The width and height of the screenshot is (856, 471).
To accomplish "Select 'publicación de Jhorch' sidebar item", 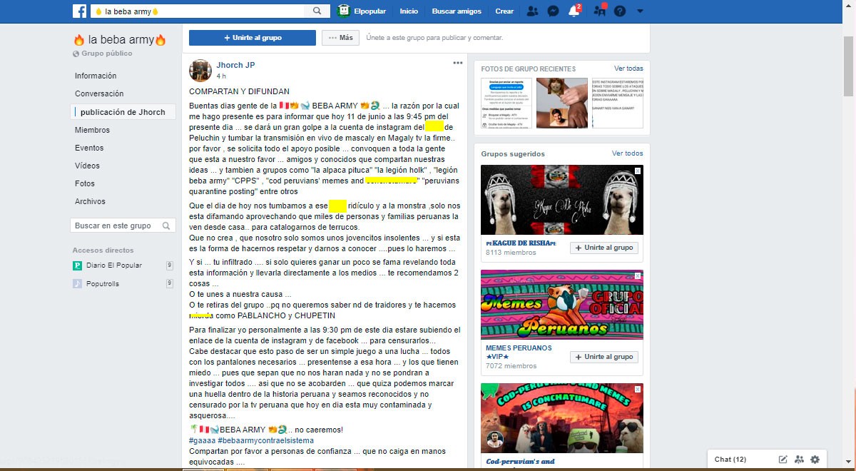I will 123,112.
